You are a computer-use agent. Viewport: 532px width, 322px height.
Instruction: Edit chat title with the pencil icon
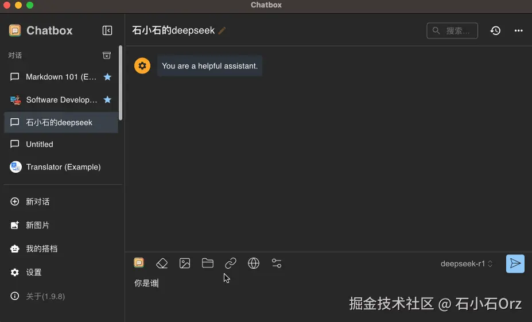click(222, 30)
